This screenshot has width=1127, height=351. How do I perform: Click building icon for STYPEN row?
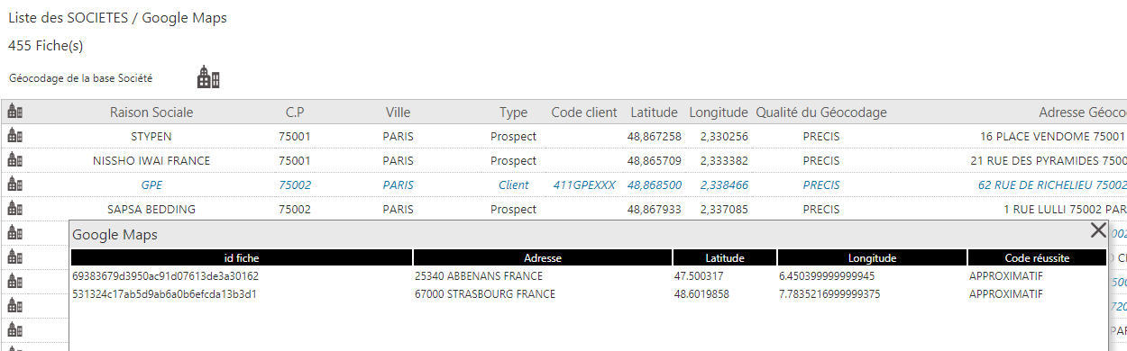[x=14, y=136]
